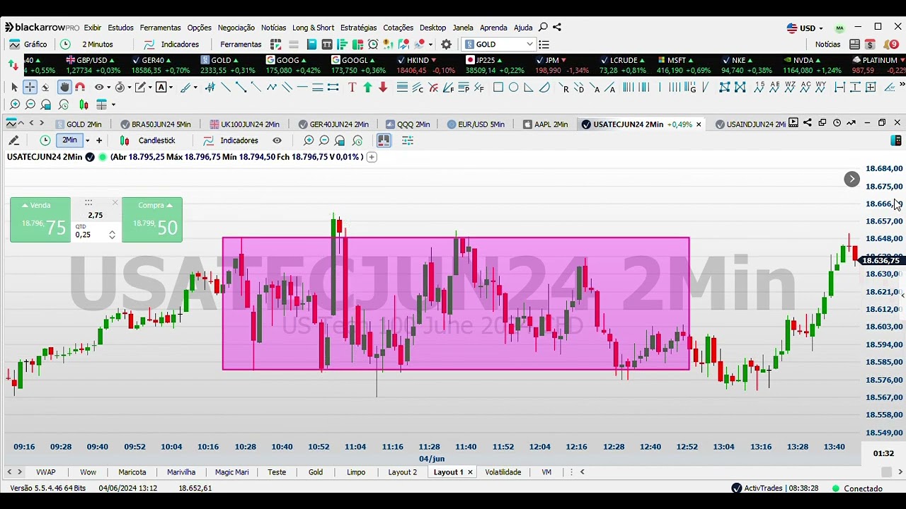Select the eraser tool
This screenshot has width=906, height=509.
click(45, 88)
